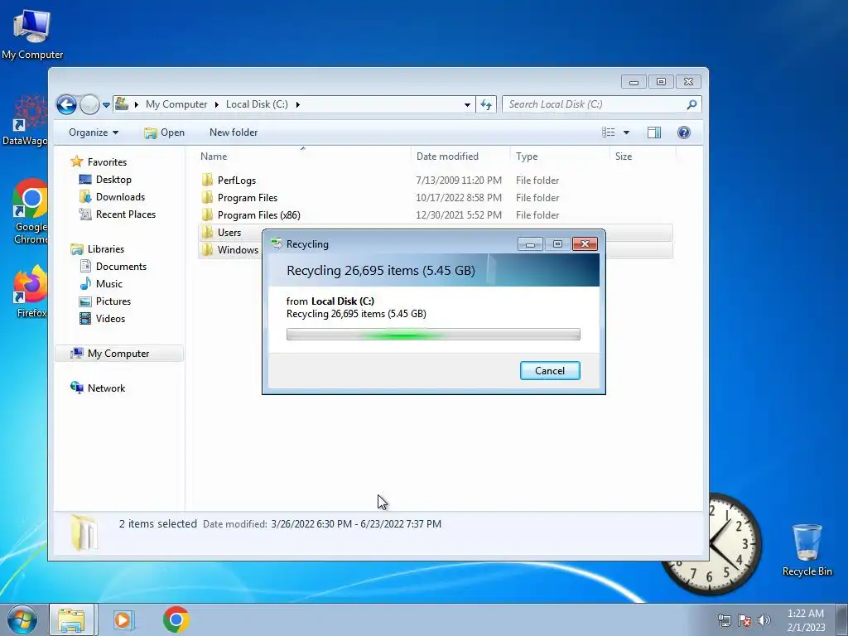Select Network in navigation pane
This screenshot has height=636, width=848.
[x=106, y=388]
